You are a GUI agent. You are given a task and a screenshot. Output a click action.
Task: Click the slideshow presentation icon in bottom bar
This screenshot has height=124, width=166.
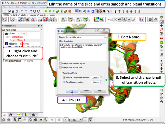tap(91, 120)
